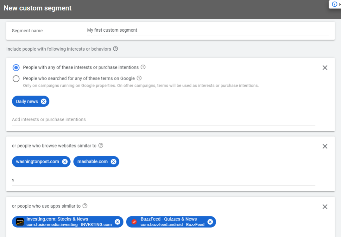Focus the website entry field containing 's'
This screenshot has height=237, width=341.
(x=163, y=180)
